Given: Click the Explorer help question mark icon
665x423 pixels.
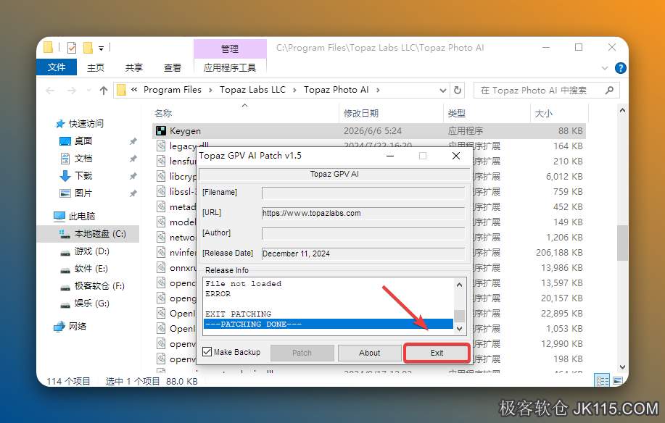Looking at the screenshot, I should pyautogui.click(x=620, y=68).
